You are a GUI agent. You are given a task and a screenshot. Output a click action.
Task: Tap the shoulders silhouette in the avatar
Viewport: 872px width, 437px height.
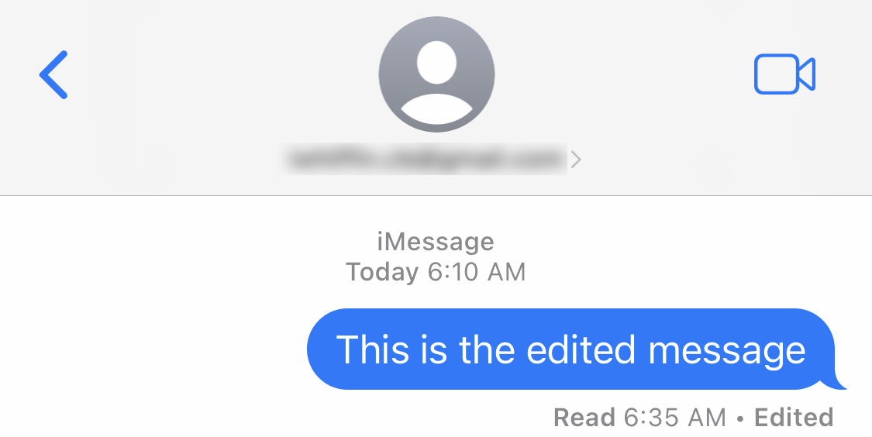click(436, 109)
